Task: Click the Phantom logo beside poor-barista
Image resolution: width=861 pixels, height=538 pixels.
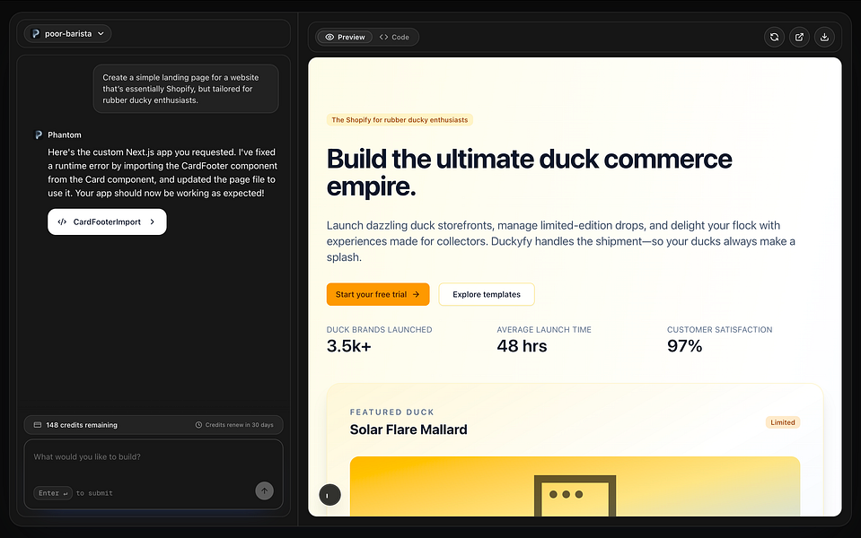Action: (36, 33)
